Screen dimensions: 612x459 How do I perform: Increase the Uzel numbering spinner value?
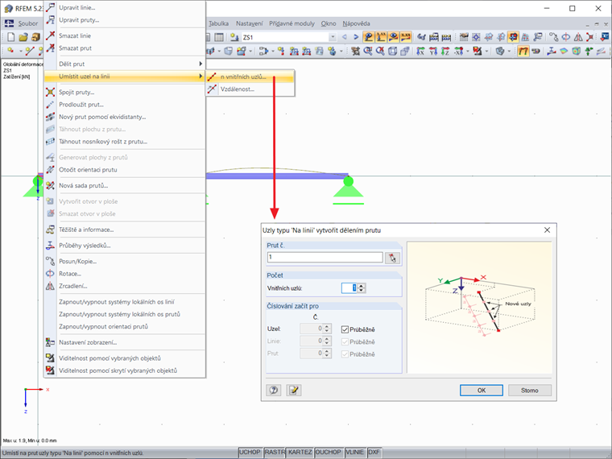[327, 326]
